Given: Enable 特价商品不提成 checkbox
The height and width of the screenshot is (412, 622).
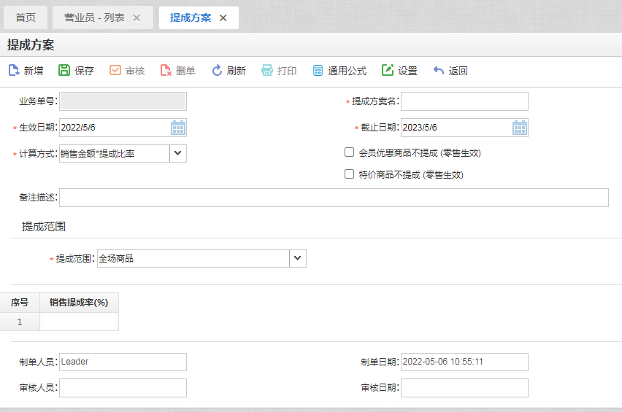Looking at the screenshot, I should click(349, 174).
